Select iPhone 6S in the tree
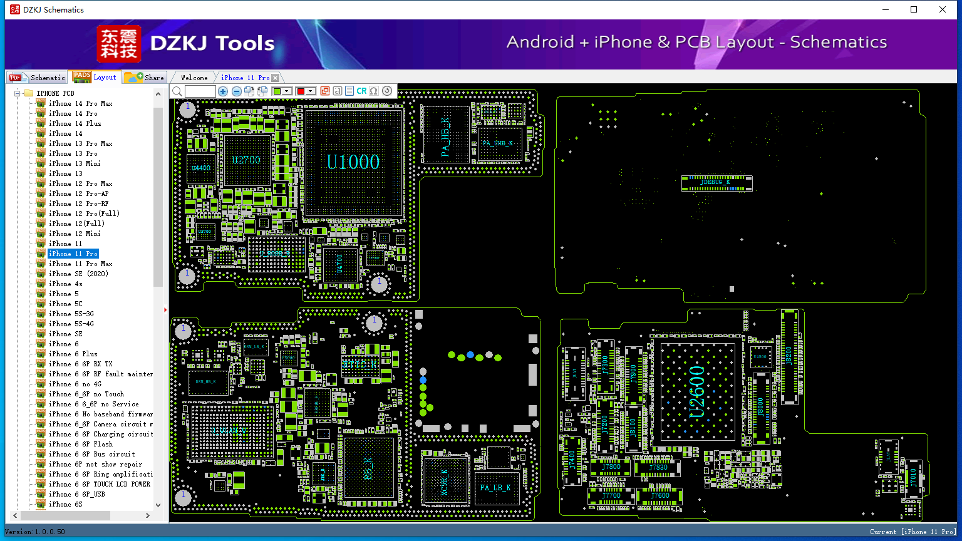 (66, 504)
